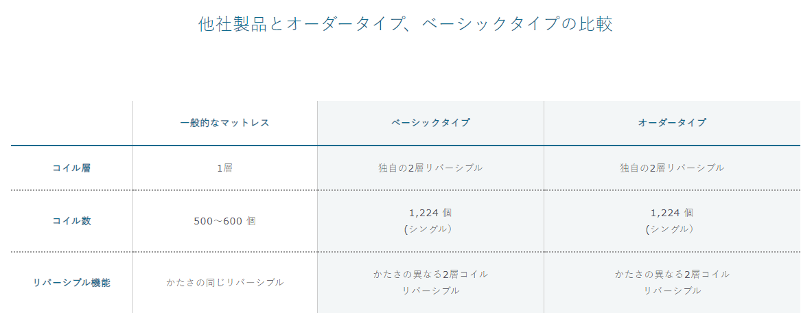Select (シングル) text under ベーシックタイプ
This screenshot has height=313, width=812.
pyautogui.click(x=430, y=229)
